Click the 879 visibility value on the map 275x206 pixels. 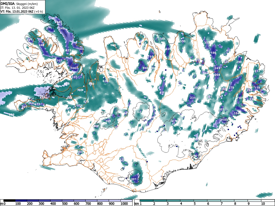(86, 102)
